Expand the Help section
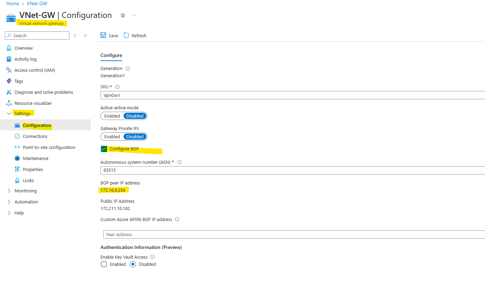The width and height of the screenshot is (485, 291). 9,213
